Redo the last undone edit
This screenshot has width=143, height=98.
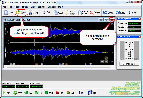tap(120, 12)
